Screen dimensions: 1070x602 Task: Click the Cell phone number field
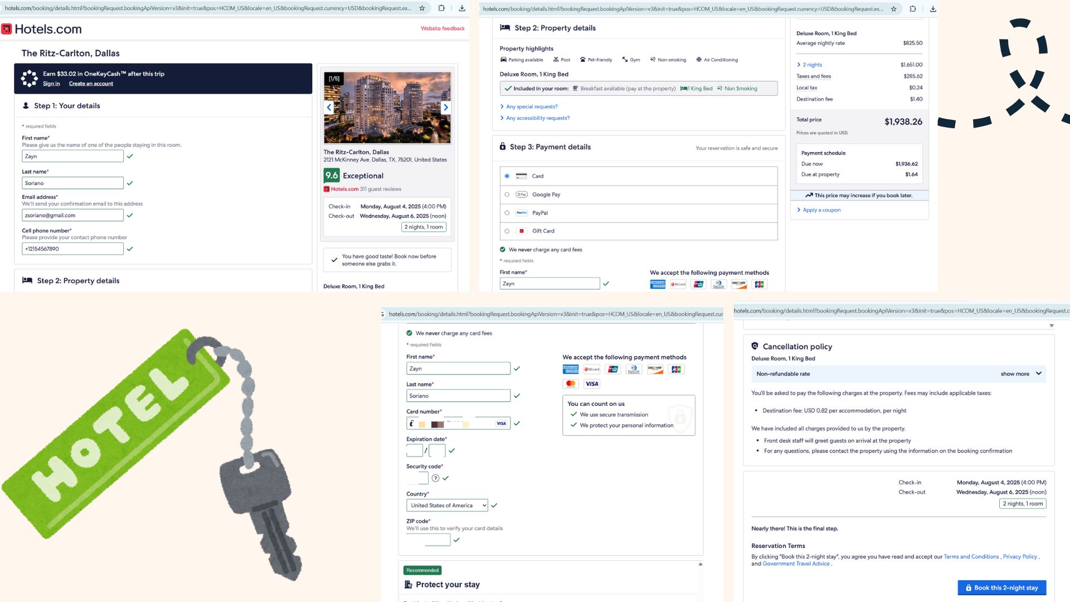[x=72, y=249]
